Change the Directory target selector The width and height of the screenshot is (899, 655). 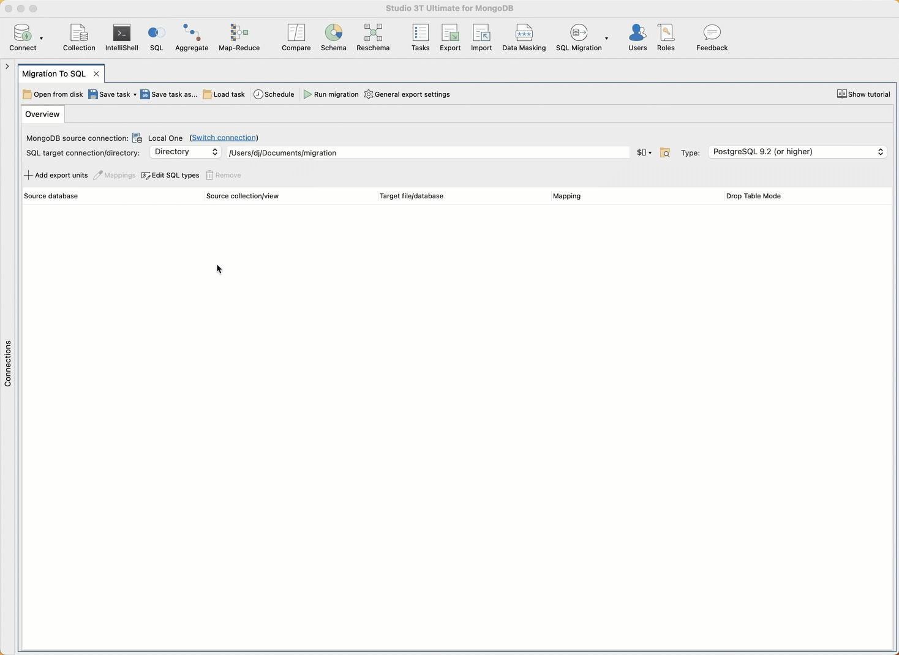tap(186, 152)
